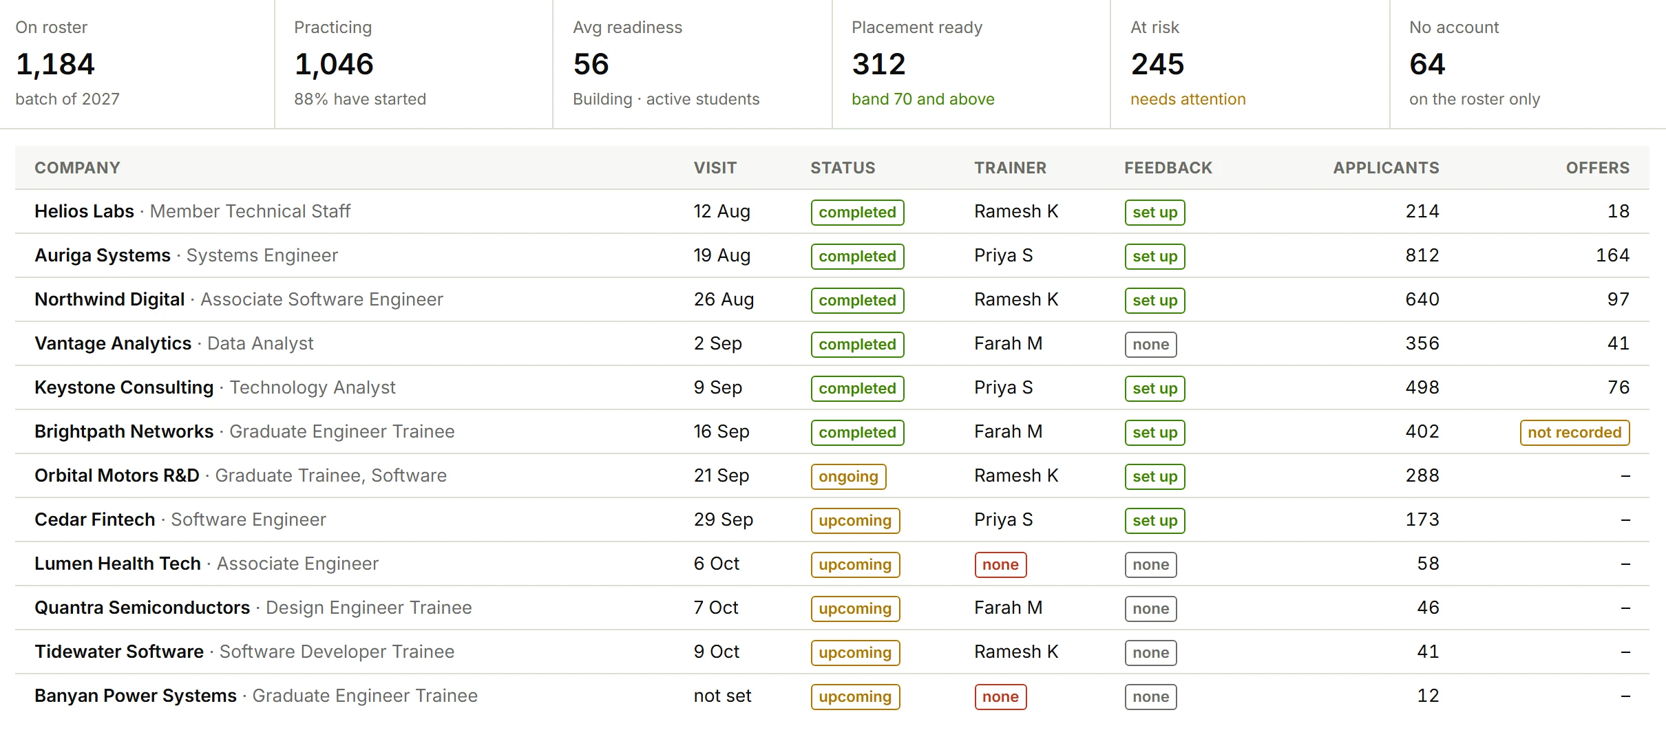Open the Placement ready card showing 312

click(971, 64)
